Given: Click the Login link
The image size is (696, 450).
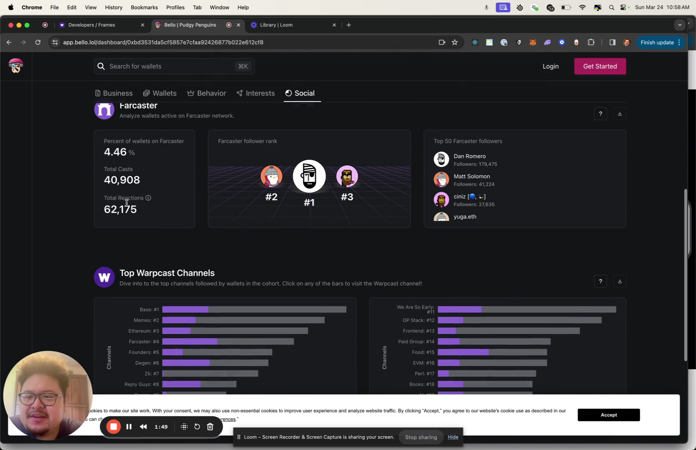Looking at the screenshot, I should pyautogui.click(x=551, y=66).
